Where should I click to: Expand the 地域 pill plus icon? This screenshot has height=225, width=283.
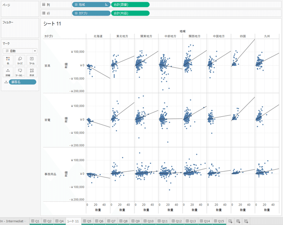[x=76, y=5]
